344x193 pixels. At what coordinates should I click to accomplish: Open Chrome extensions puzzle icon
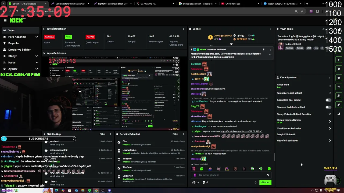tap(318, 11)
